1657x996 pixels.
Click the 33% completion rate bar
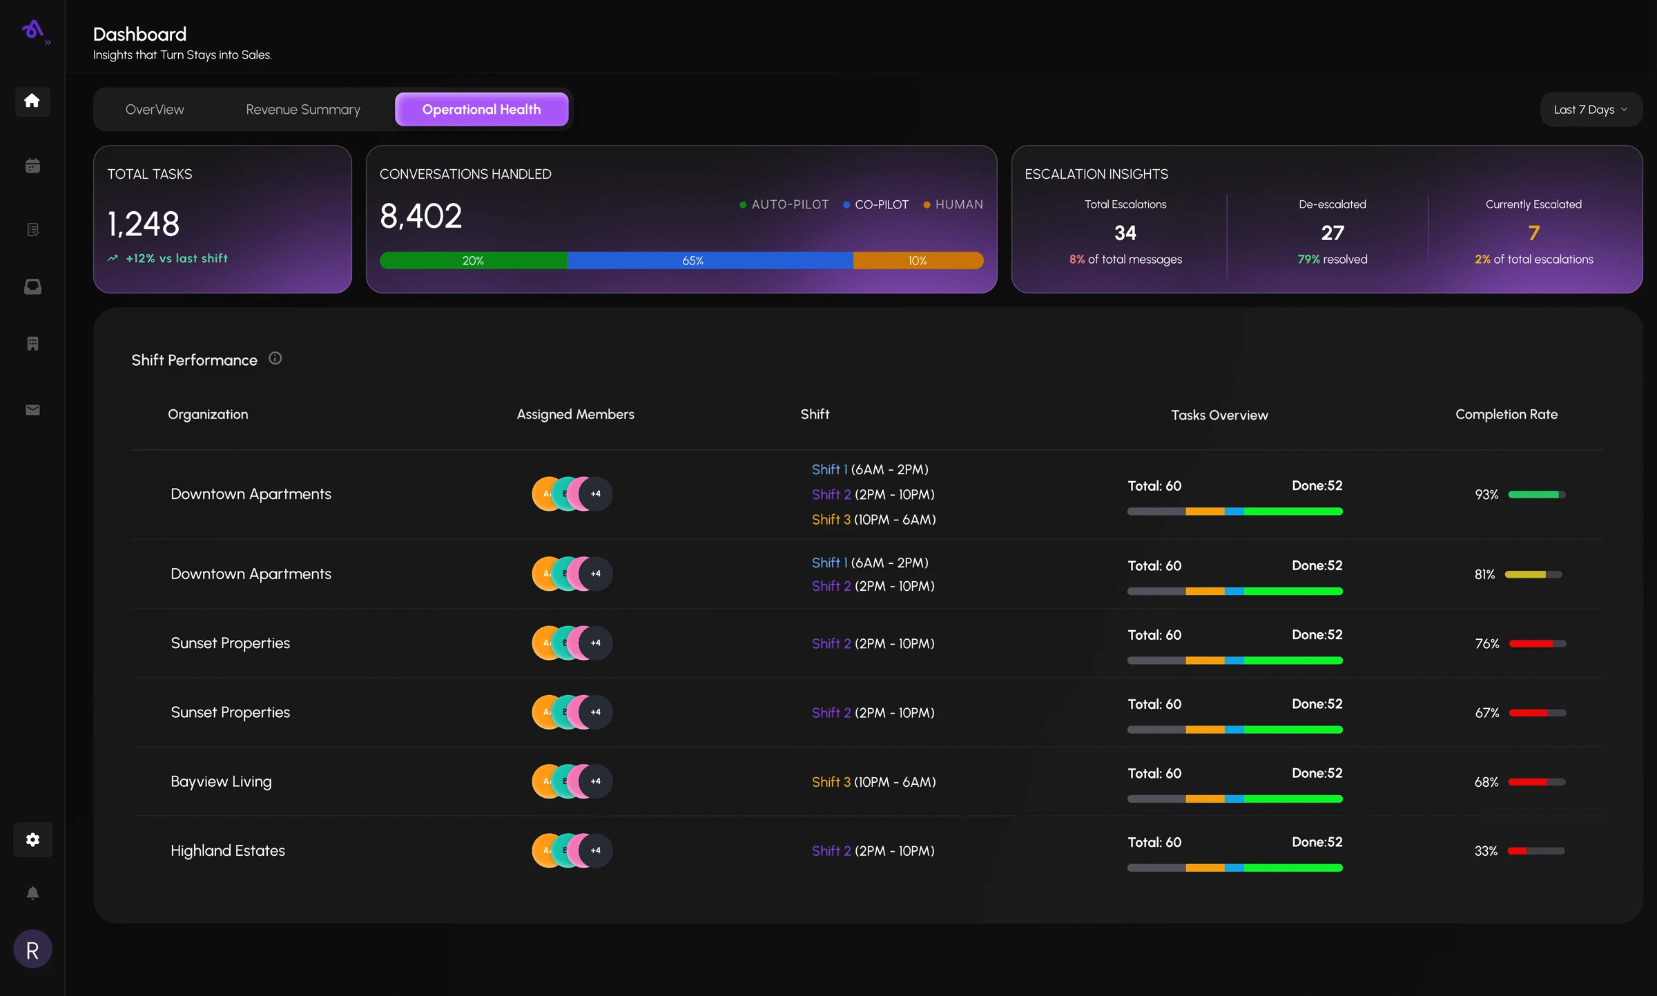tap(1536, 851)
